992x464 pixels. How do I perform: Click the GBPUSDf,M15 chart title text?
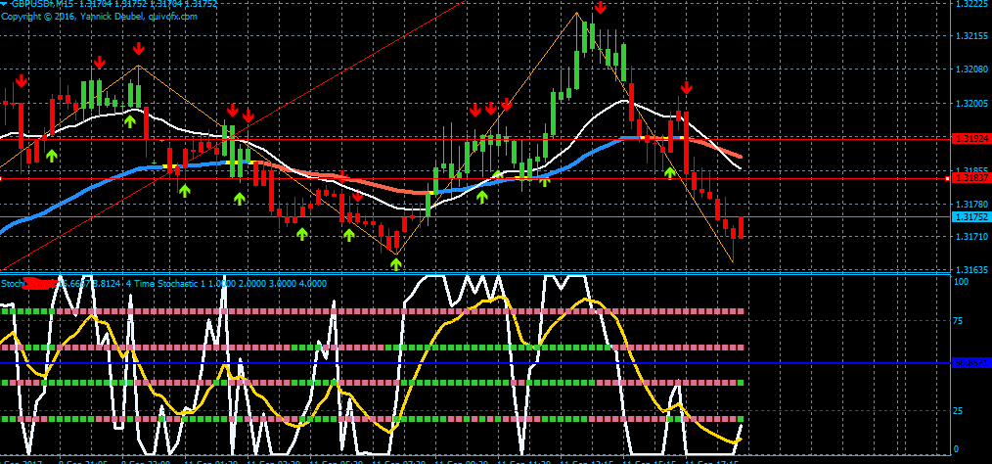pos(43,4)
